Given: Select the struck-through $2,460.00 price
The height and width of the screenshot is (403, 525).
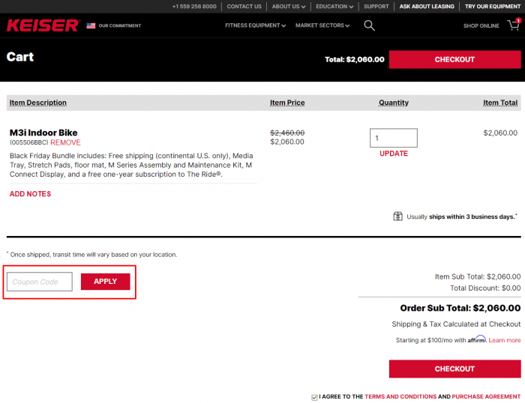Looking at the screenshot, I should (287, 133).
